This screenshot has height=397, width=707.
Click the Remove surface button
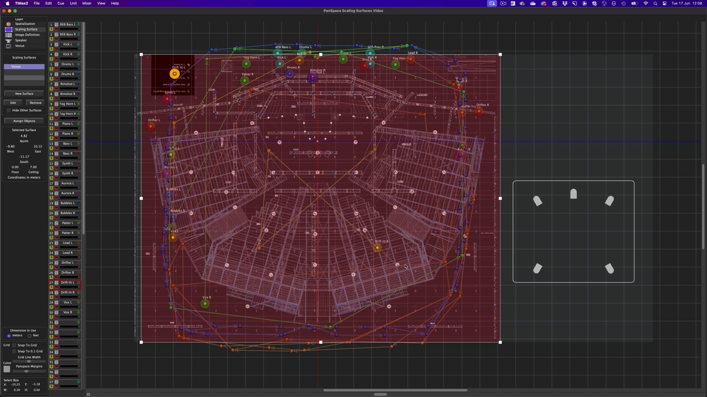click(x=35, y=103)
